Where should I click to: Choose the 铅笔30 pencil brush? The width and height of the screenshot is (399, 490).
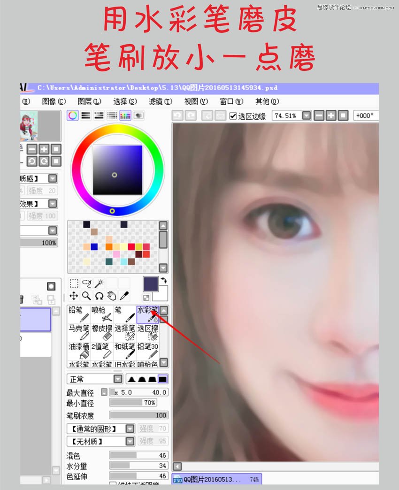pos(148,351)
